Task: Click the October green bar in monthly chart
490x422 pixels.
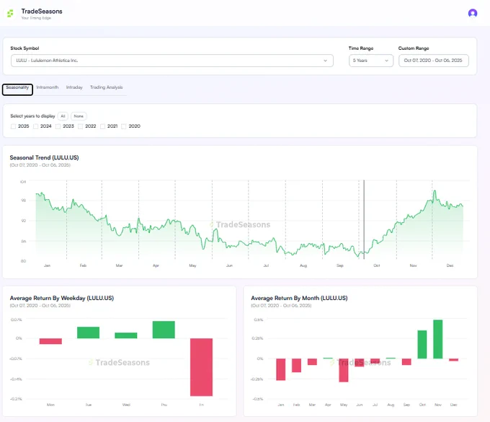Action: (422, 344)
